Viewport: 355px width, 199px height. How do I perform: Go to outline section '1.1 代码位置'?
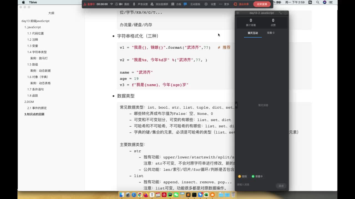click(x=35, y=33)
